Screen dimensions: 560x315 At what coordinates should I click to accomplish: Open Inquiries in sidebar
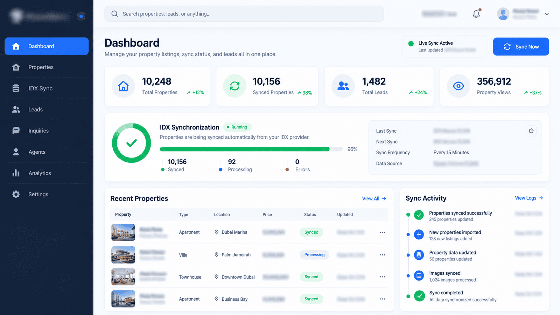[x=47, y=131]
